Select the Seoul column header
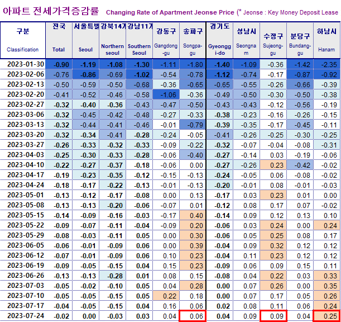The image size is (341, 322). 86,40
